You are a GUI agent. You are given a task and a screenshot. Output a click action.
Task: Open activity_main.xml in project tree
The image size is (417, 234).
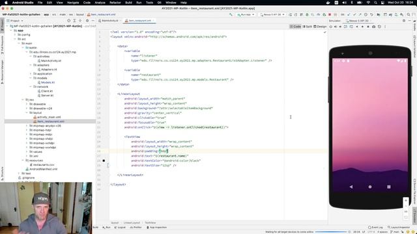[49, 117]
